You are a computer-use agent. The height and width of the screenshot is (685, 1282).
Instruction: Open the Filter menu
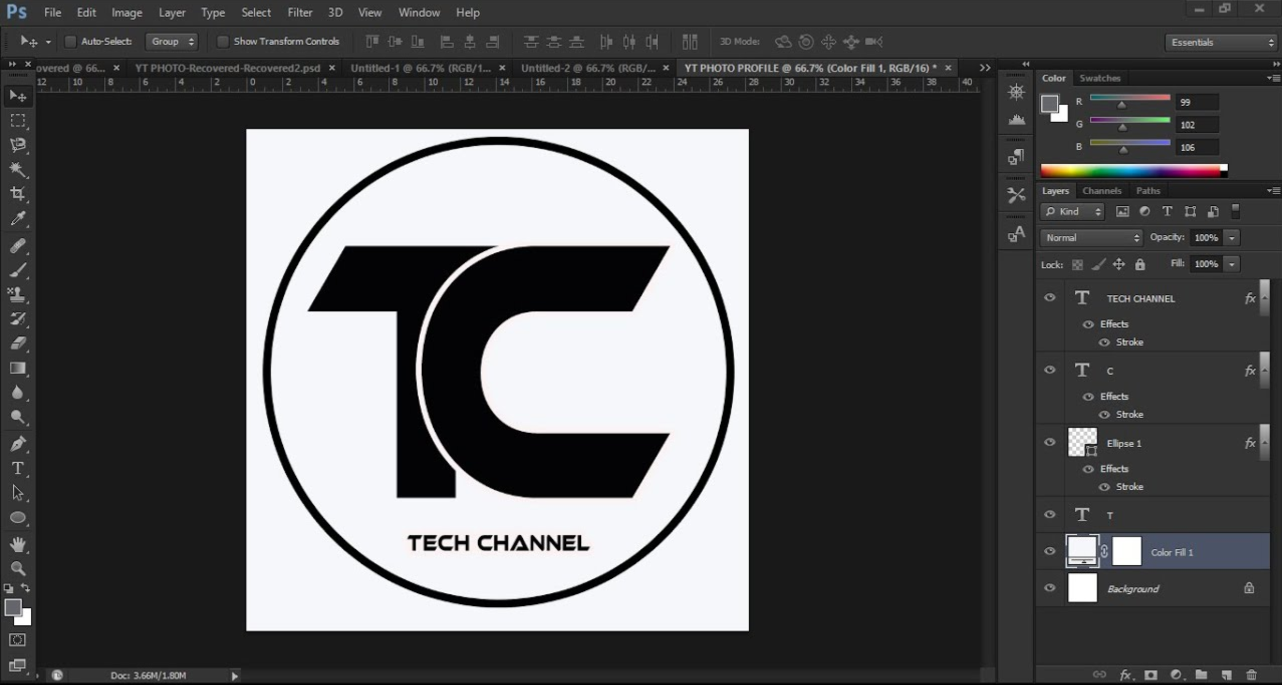tap(300, 12)
